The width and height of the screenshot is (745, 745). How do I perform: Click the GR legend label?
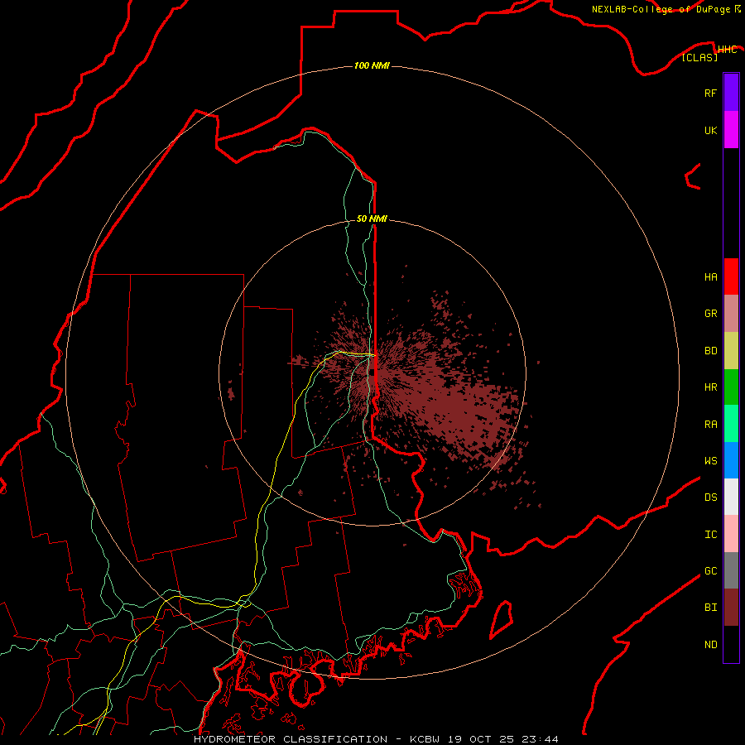[710, 313]
